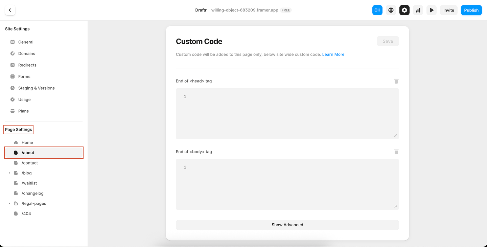Image resolution: width=487 pixels, height=247 pixels.
Task: Click the Custom Code heading
Action: 199,42
